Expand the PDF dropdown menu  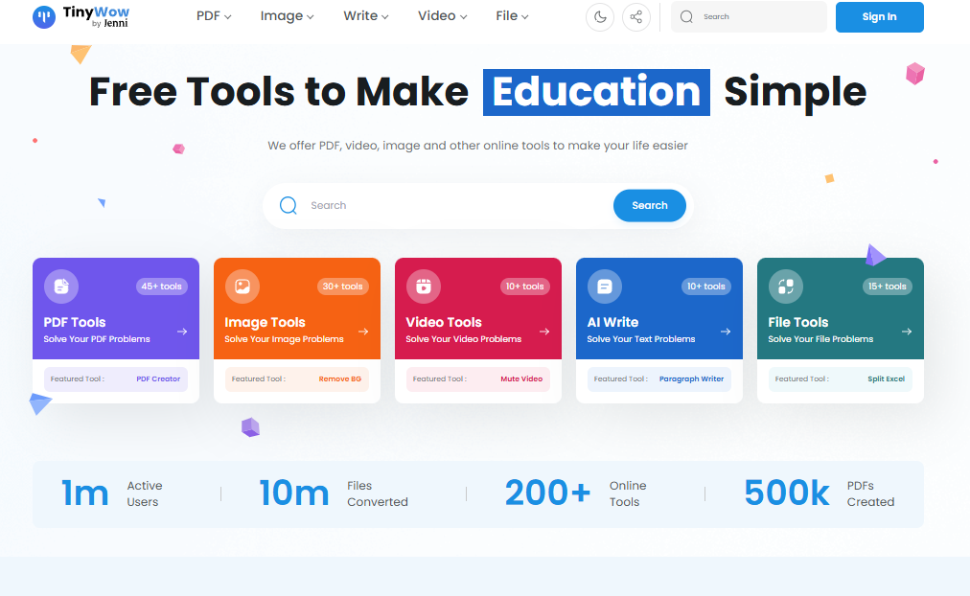pyautogui.click(x=214, y=16)
